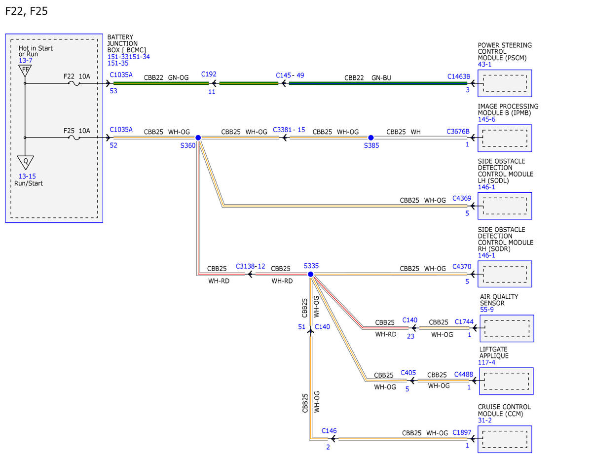The image size is (592, 457).
Task: Click connector label C1463B
Action: 459,76
